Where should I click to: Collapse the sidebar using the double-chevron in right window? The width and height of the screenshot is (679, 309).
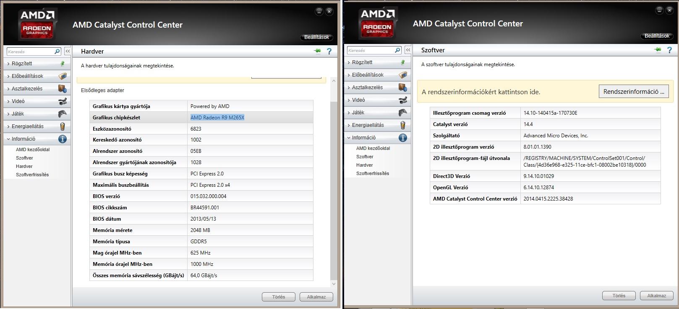click(x=408, y=50)
